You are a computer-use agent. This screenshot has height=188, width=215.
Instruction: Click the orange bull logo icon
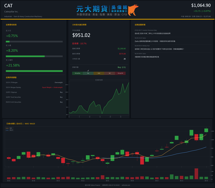click(133, 10)
